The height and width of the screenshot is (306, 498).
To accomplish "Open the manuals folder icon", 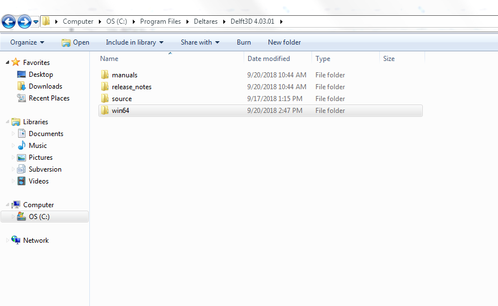I will (x=105, y=75).
